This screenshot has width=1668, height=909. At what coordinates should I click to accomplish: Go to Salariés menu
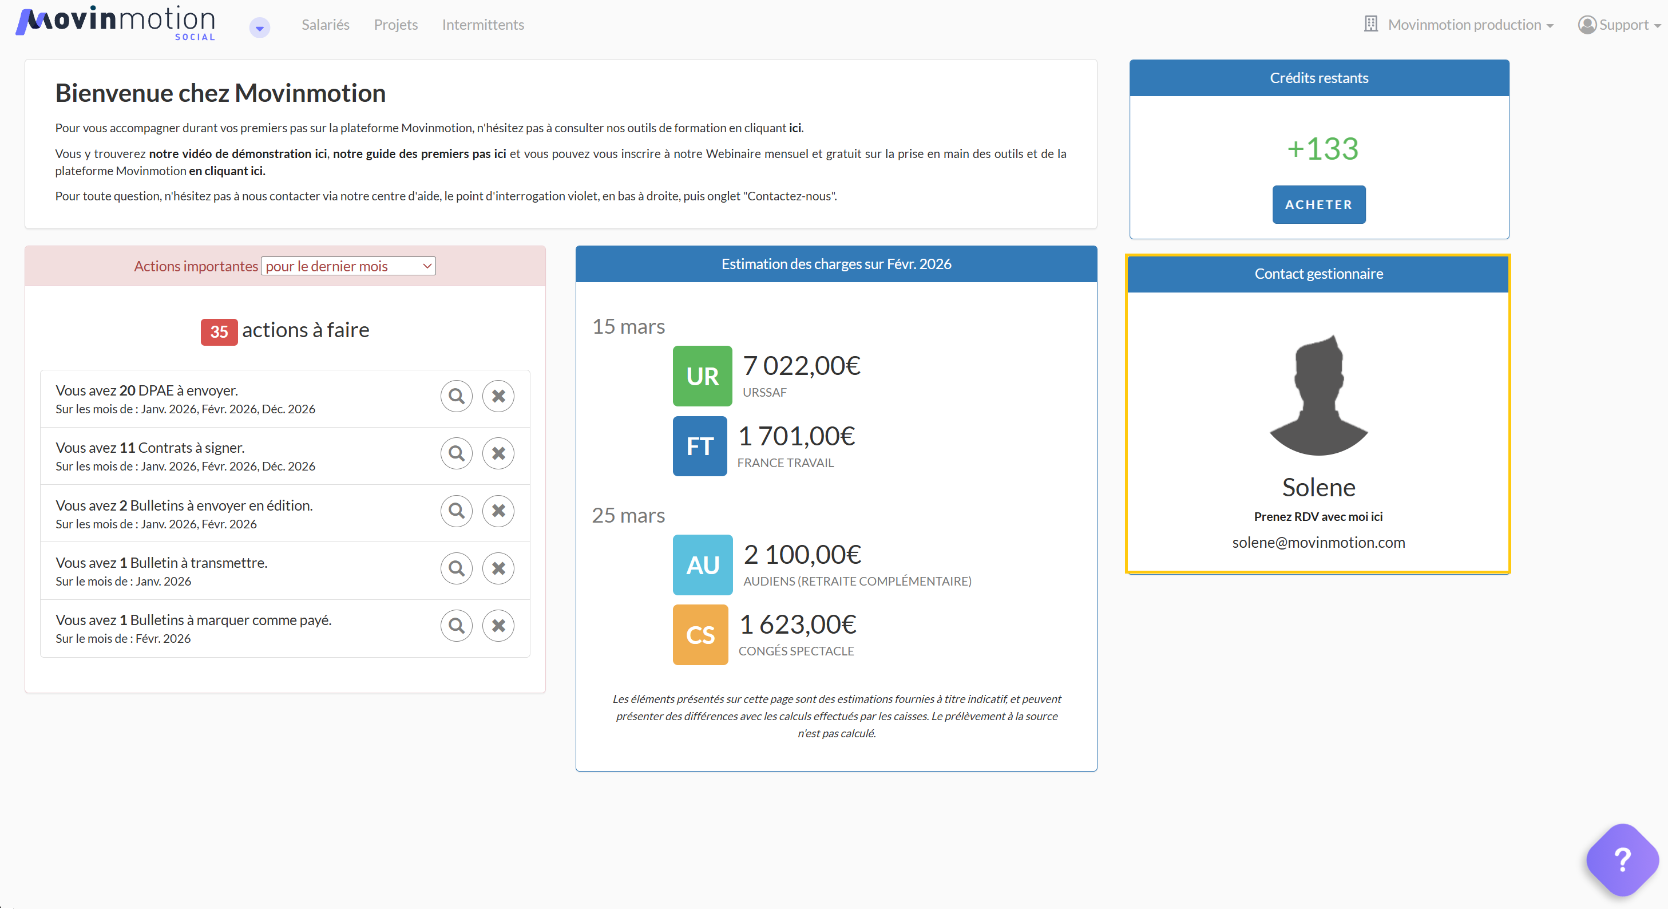pyautogui.click(x=325, y=25)
